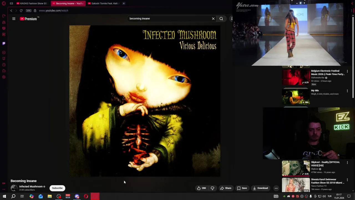Viewport: 355px width, 200px height.
Task: Open Settings gear in Opera sidebar
Action: pyautogui.click(x=4, y=77)
